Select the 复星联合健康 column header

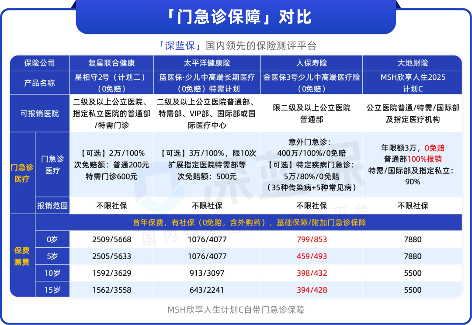click(x=111, y=63)
